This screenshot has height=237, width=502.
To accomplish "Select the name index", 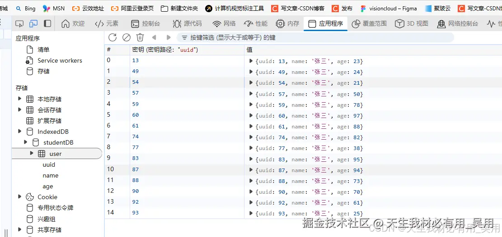I will pyautogui.click(x=50, y=175).
